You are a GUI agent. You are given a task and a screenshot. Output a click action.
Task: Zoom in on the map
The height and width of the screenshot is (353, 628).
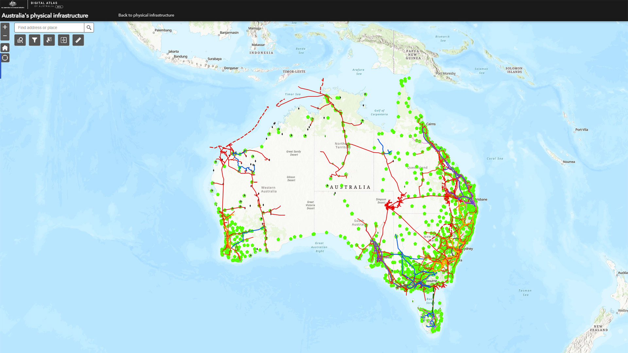5,27
